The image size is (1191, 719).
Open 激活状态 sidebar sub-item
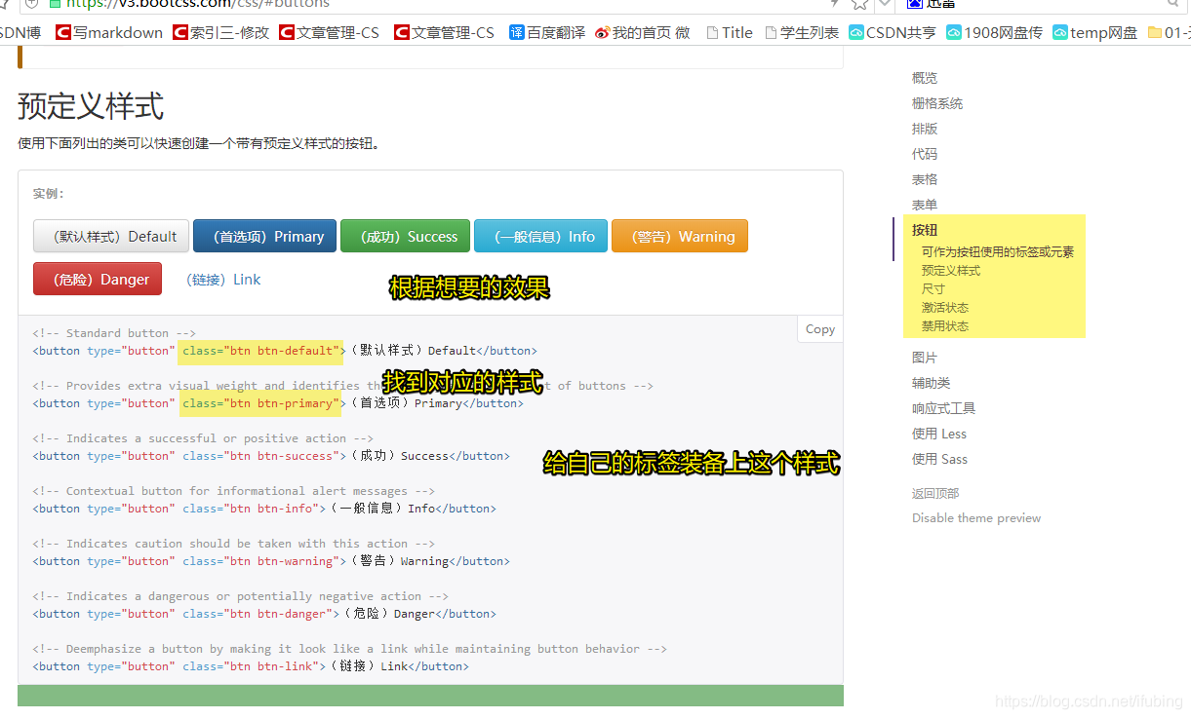[945, 307]
